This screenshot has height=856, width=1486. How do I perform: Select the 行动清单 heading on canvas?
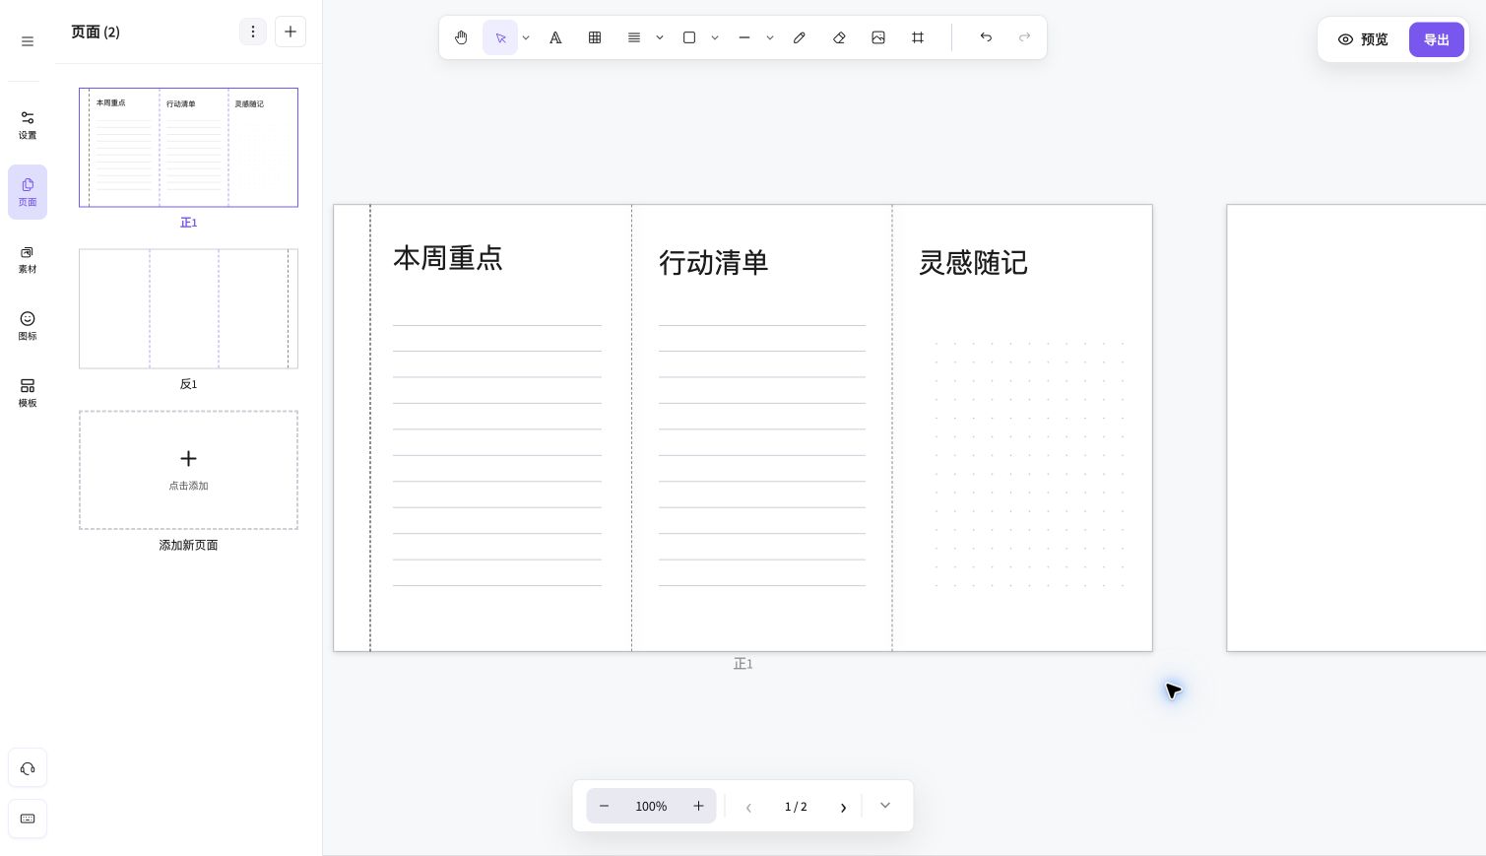(x=713, y=263)
